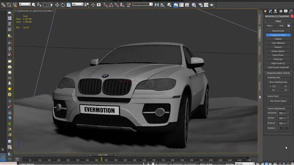Open the Utilities hammer panel tab
Image resolution: width=294 pixels, height=165 pixels.
click(x=290, y=11)
